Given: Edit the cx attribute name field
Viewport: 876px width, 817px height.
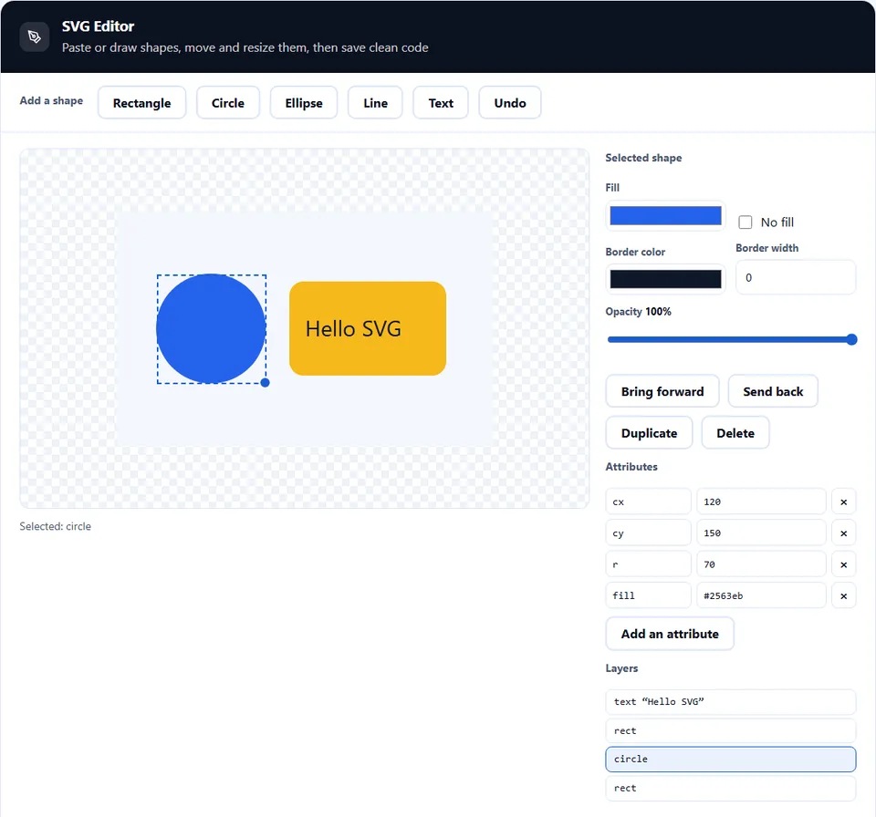Looking at the screenshot, I should (648, 502).
